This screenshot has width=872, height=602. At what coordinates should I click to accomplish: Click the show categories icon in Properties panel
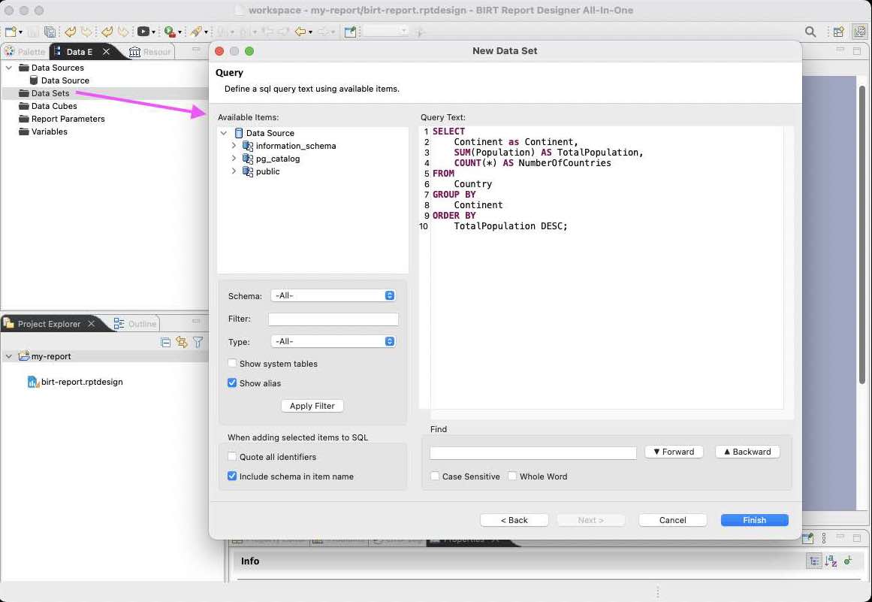(813, 561)
